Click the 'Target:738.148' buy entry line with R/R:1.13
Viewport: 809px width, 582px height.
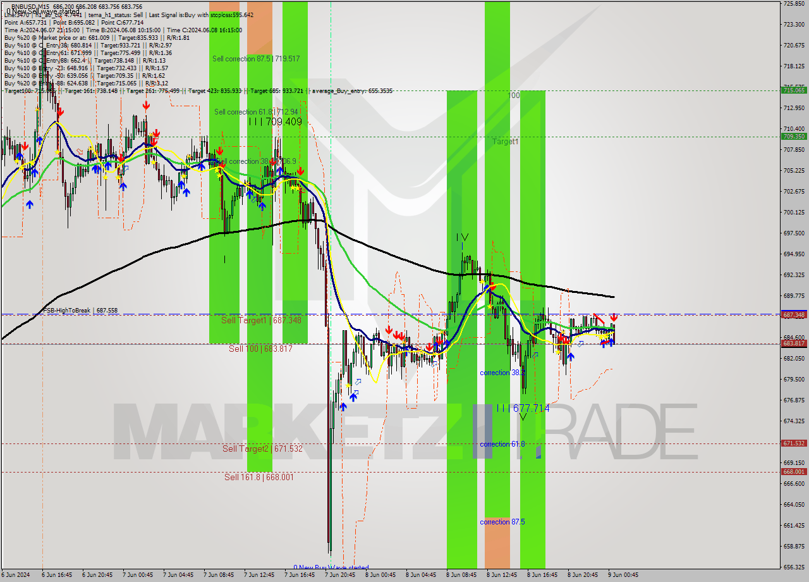tap(84, 60)
